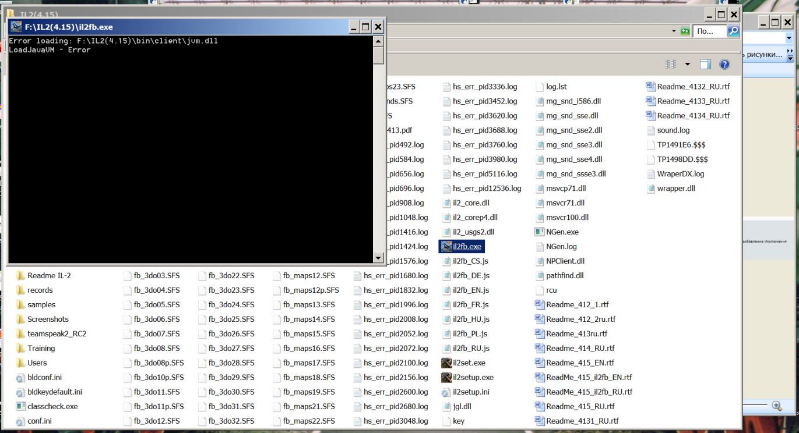Screen dimensions: 799x433
Task: Minimize the il2fb.exe console window
Action: click(x=354, y=27)
